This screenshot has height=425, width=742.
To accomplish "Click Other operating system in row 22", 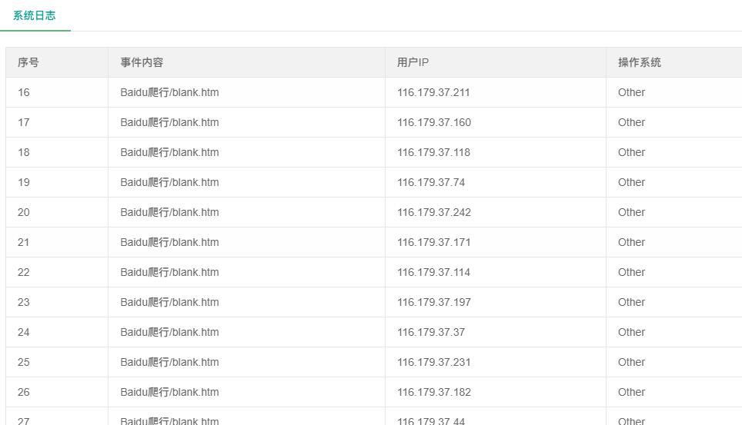I will pos(631,272).
